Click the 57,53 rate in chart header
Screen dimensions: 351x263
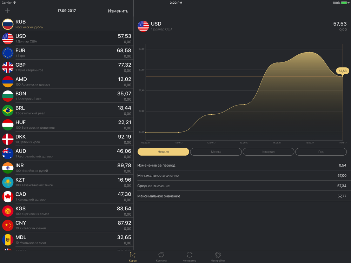(340, 24)
